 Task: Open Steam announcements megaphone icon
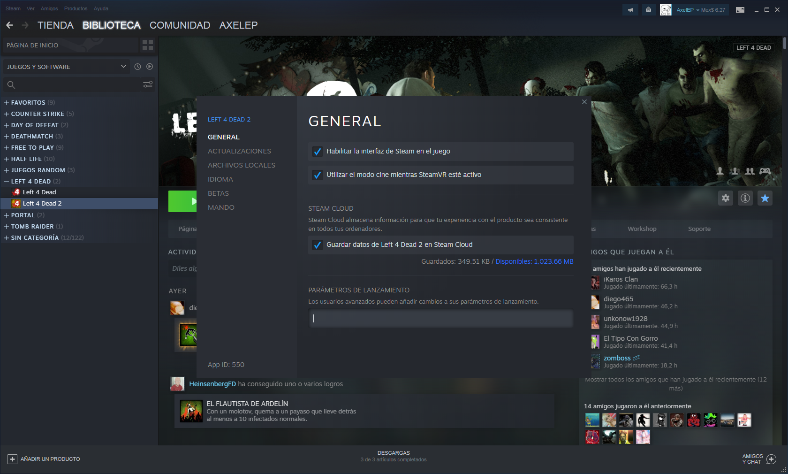click(630, 10)
